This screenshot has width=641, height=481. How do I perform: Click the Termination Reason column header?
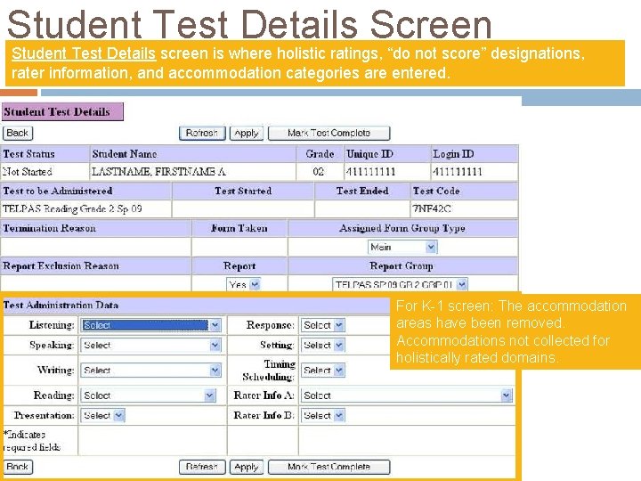point(95,228)
